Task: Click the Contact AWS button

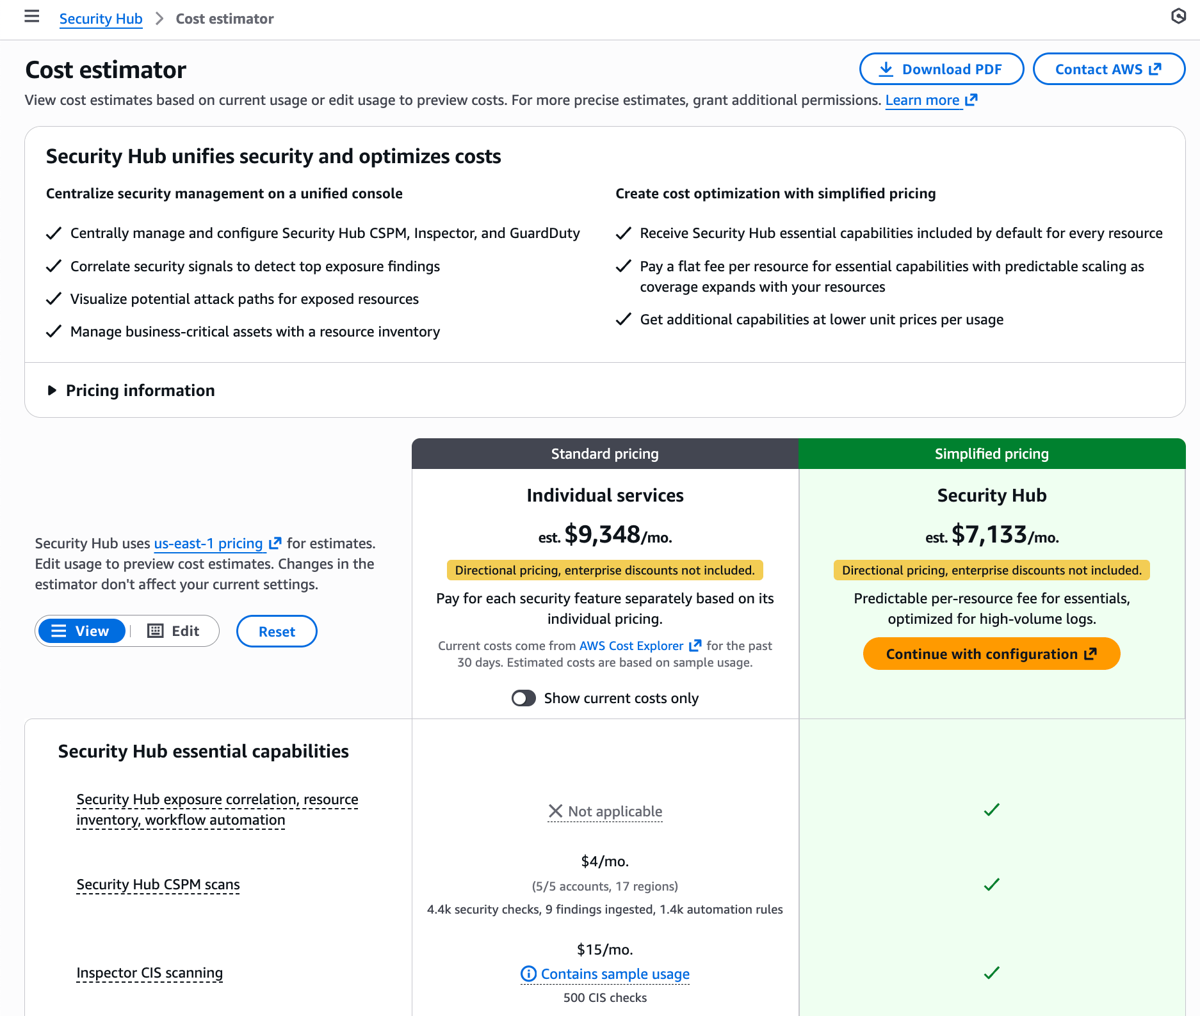Action: (x=1108, y=69)
